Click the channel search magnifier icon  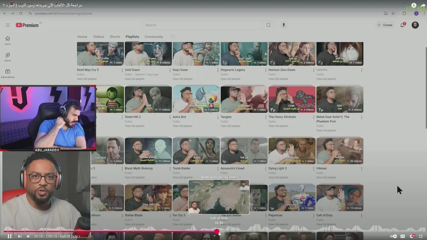point(173,37)
